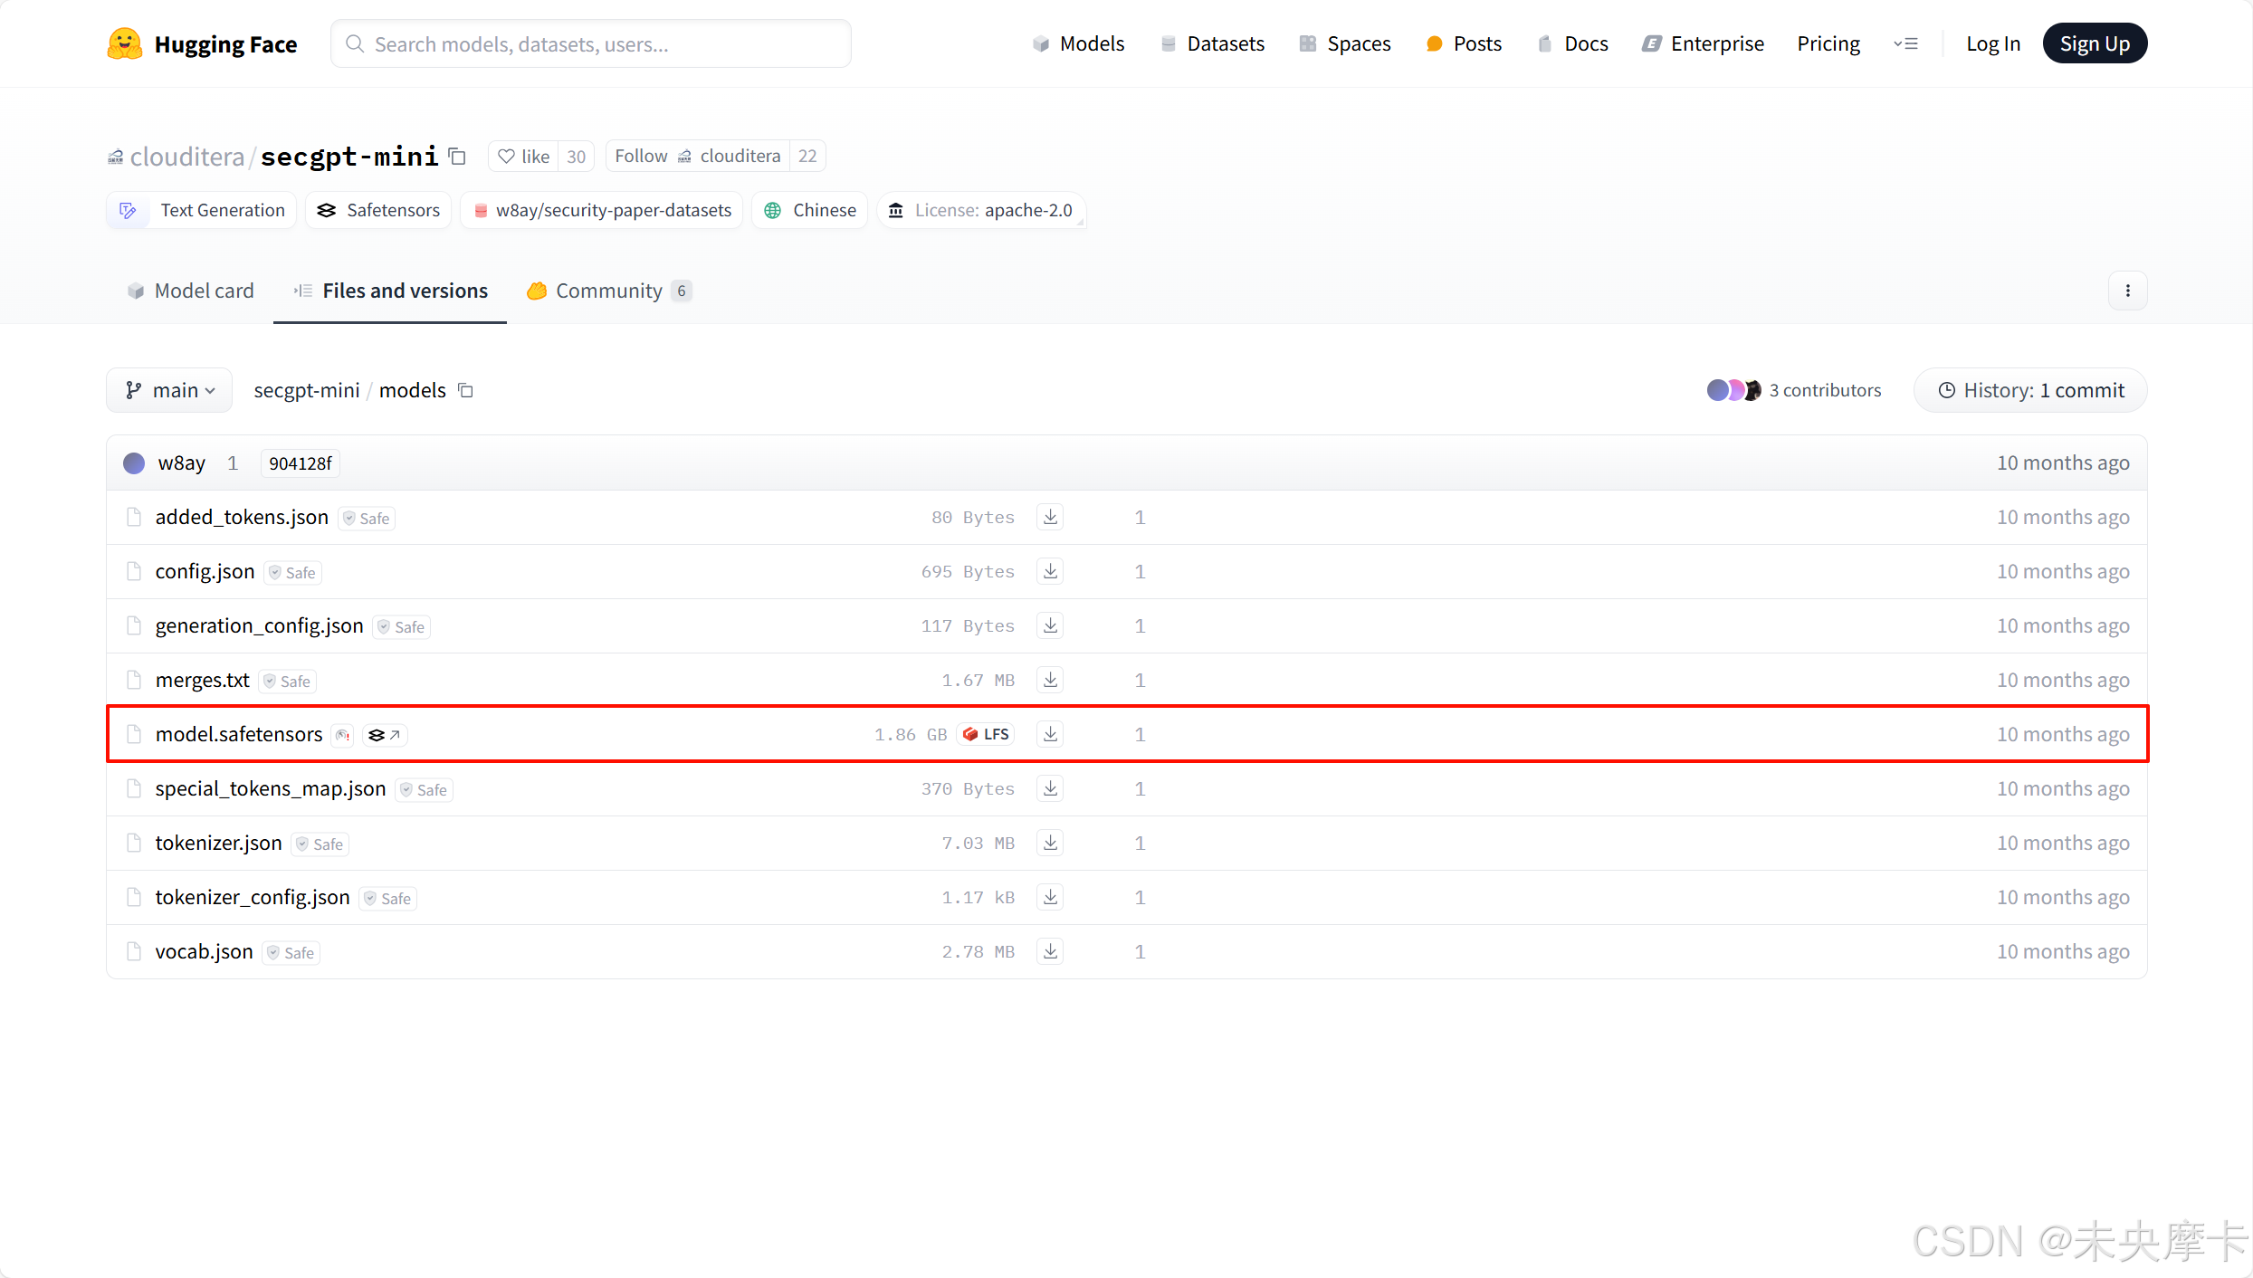Screen dimensions: 2253x1278
Task: Click the Sign Up button
Action: tap(2094, 43)
